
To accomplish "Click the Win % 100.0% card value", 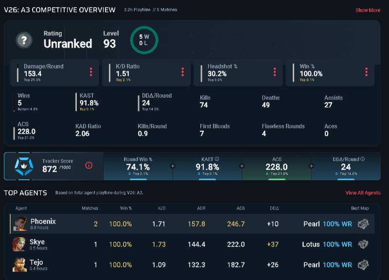I will (311, 74).
